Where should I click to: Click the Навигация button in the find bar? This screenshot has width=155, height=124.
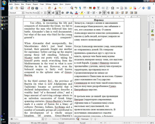tap(85, 119)
